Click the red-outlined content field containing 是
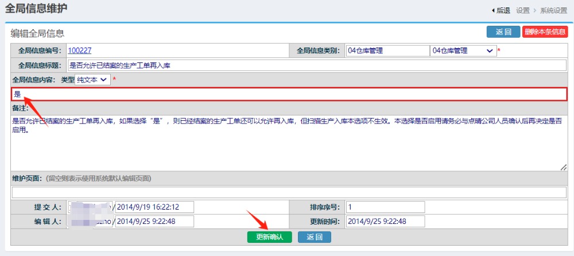 point(289,94)
